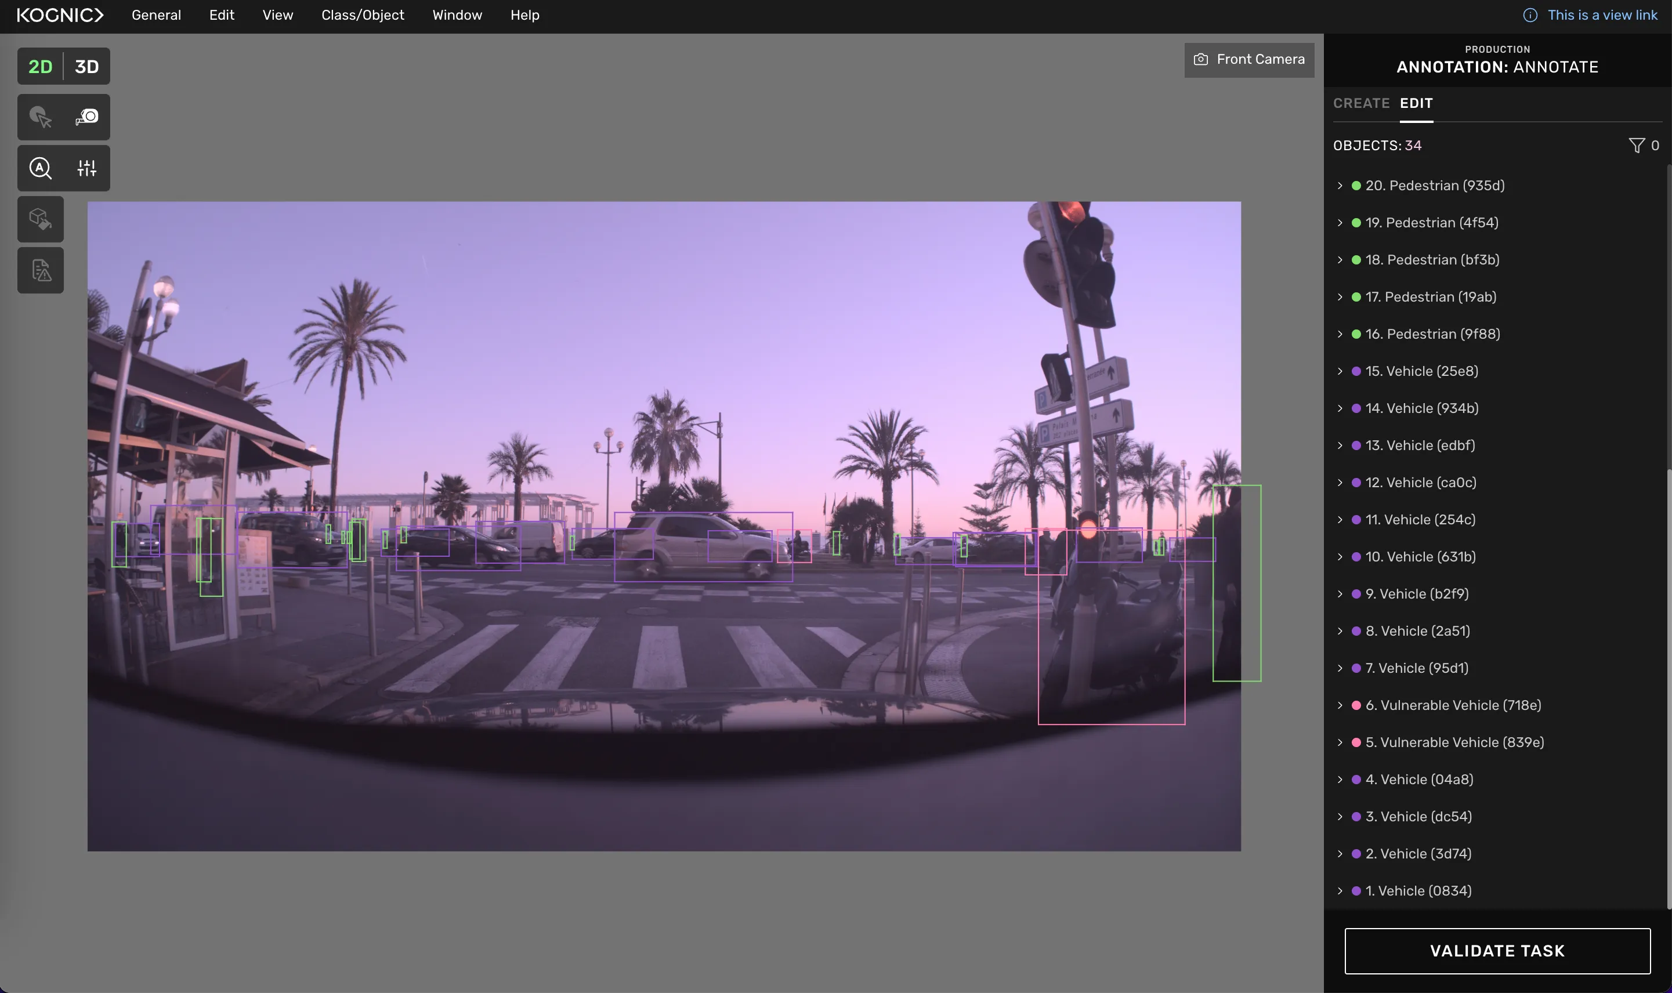Click the cube paint bucket icon
The width and height of the screenshot is (1672, 993).
pos(40,219)
